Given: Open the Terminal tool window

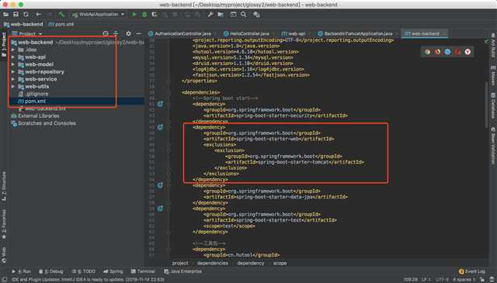Looking at the screenshot, I should (143, 271).
